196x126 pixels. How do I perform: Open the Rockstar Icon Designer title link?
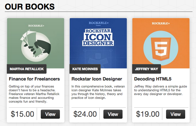97,79
